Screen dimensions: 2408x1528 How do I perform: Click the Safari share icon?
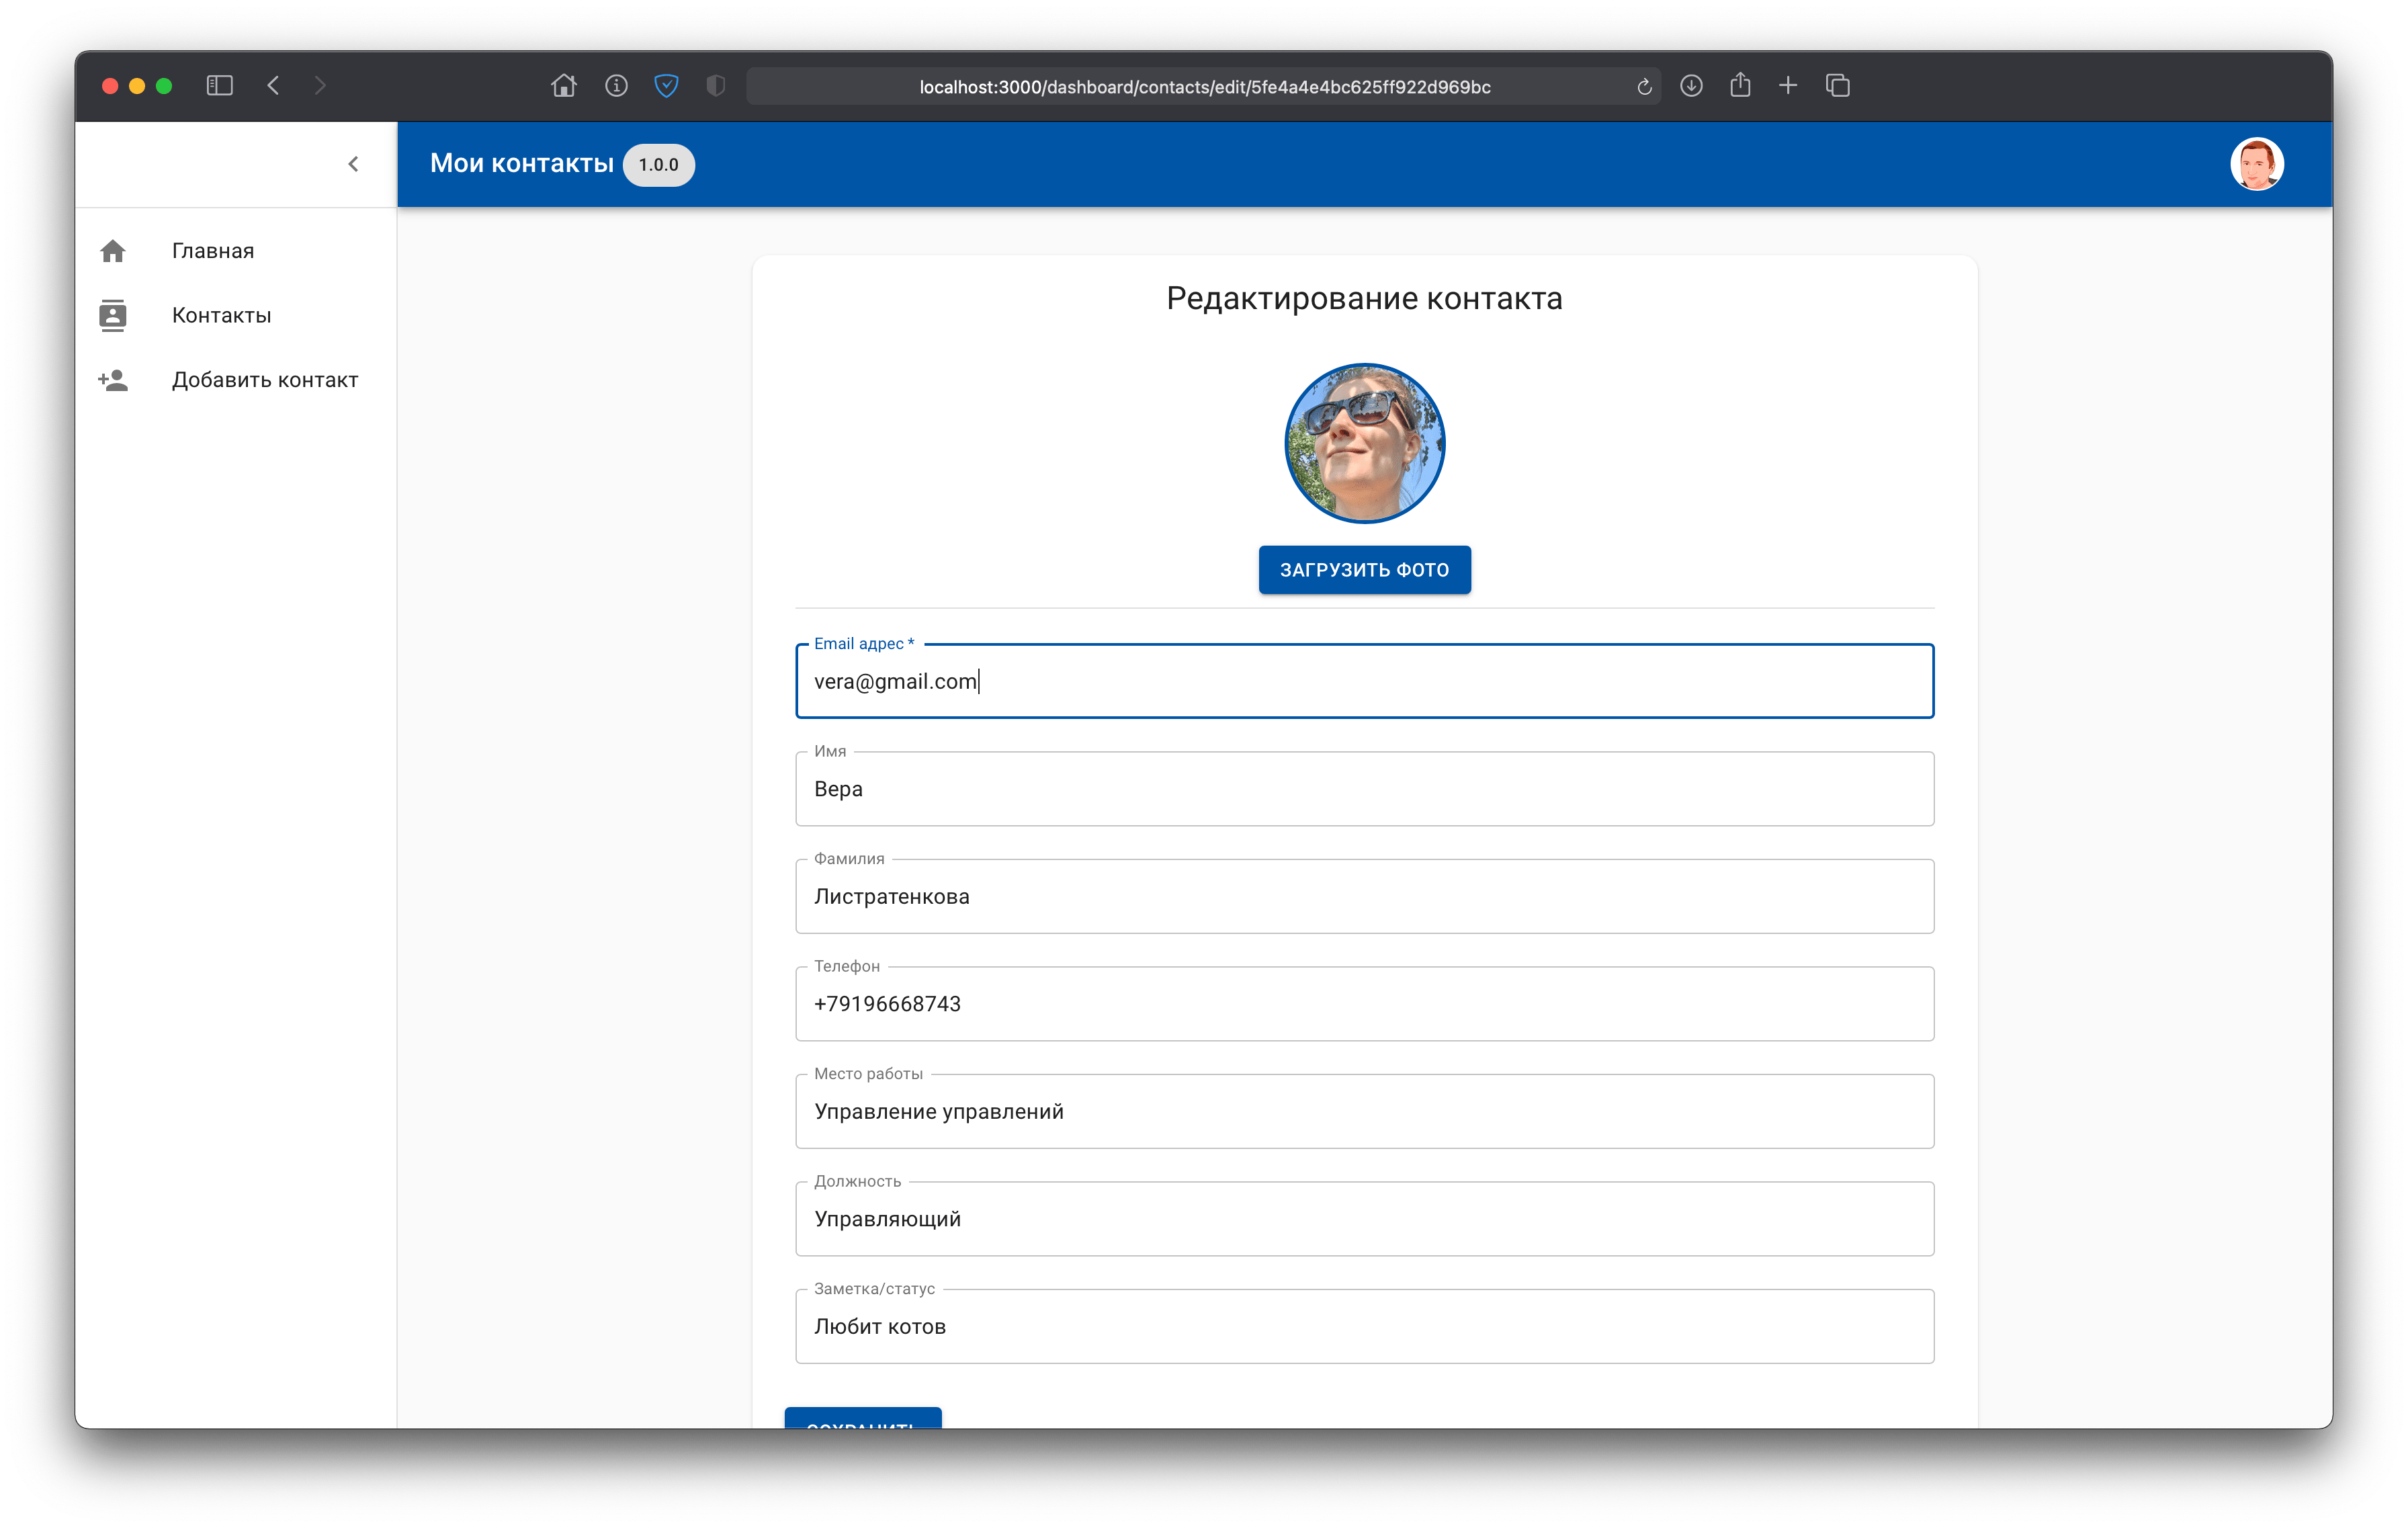click(1740, 86)
